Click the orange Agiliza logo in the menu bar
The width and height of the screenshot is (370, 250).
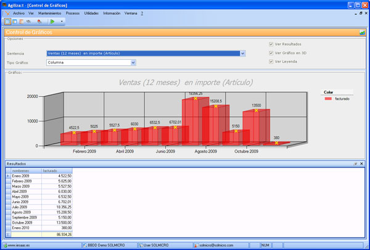pos(7,14)
